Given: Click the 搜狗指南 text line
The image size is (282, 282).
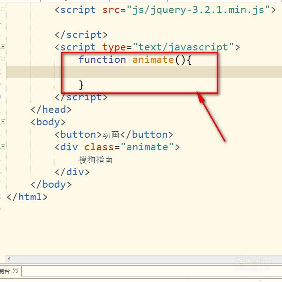Looking at the screenshot, I should click(x=96, y=159).
